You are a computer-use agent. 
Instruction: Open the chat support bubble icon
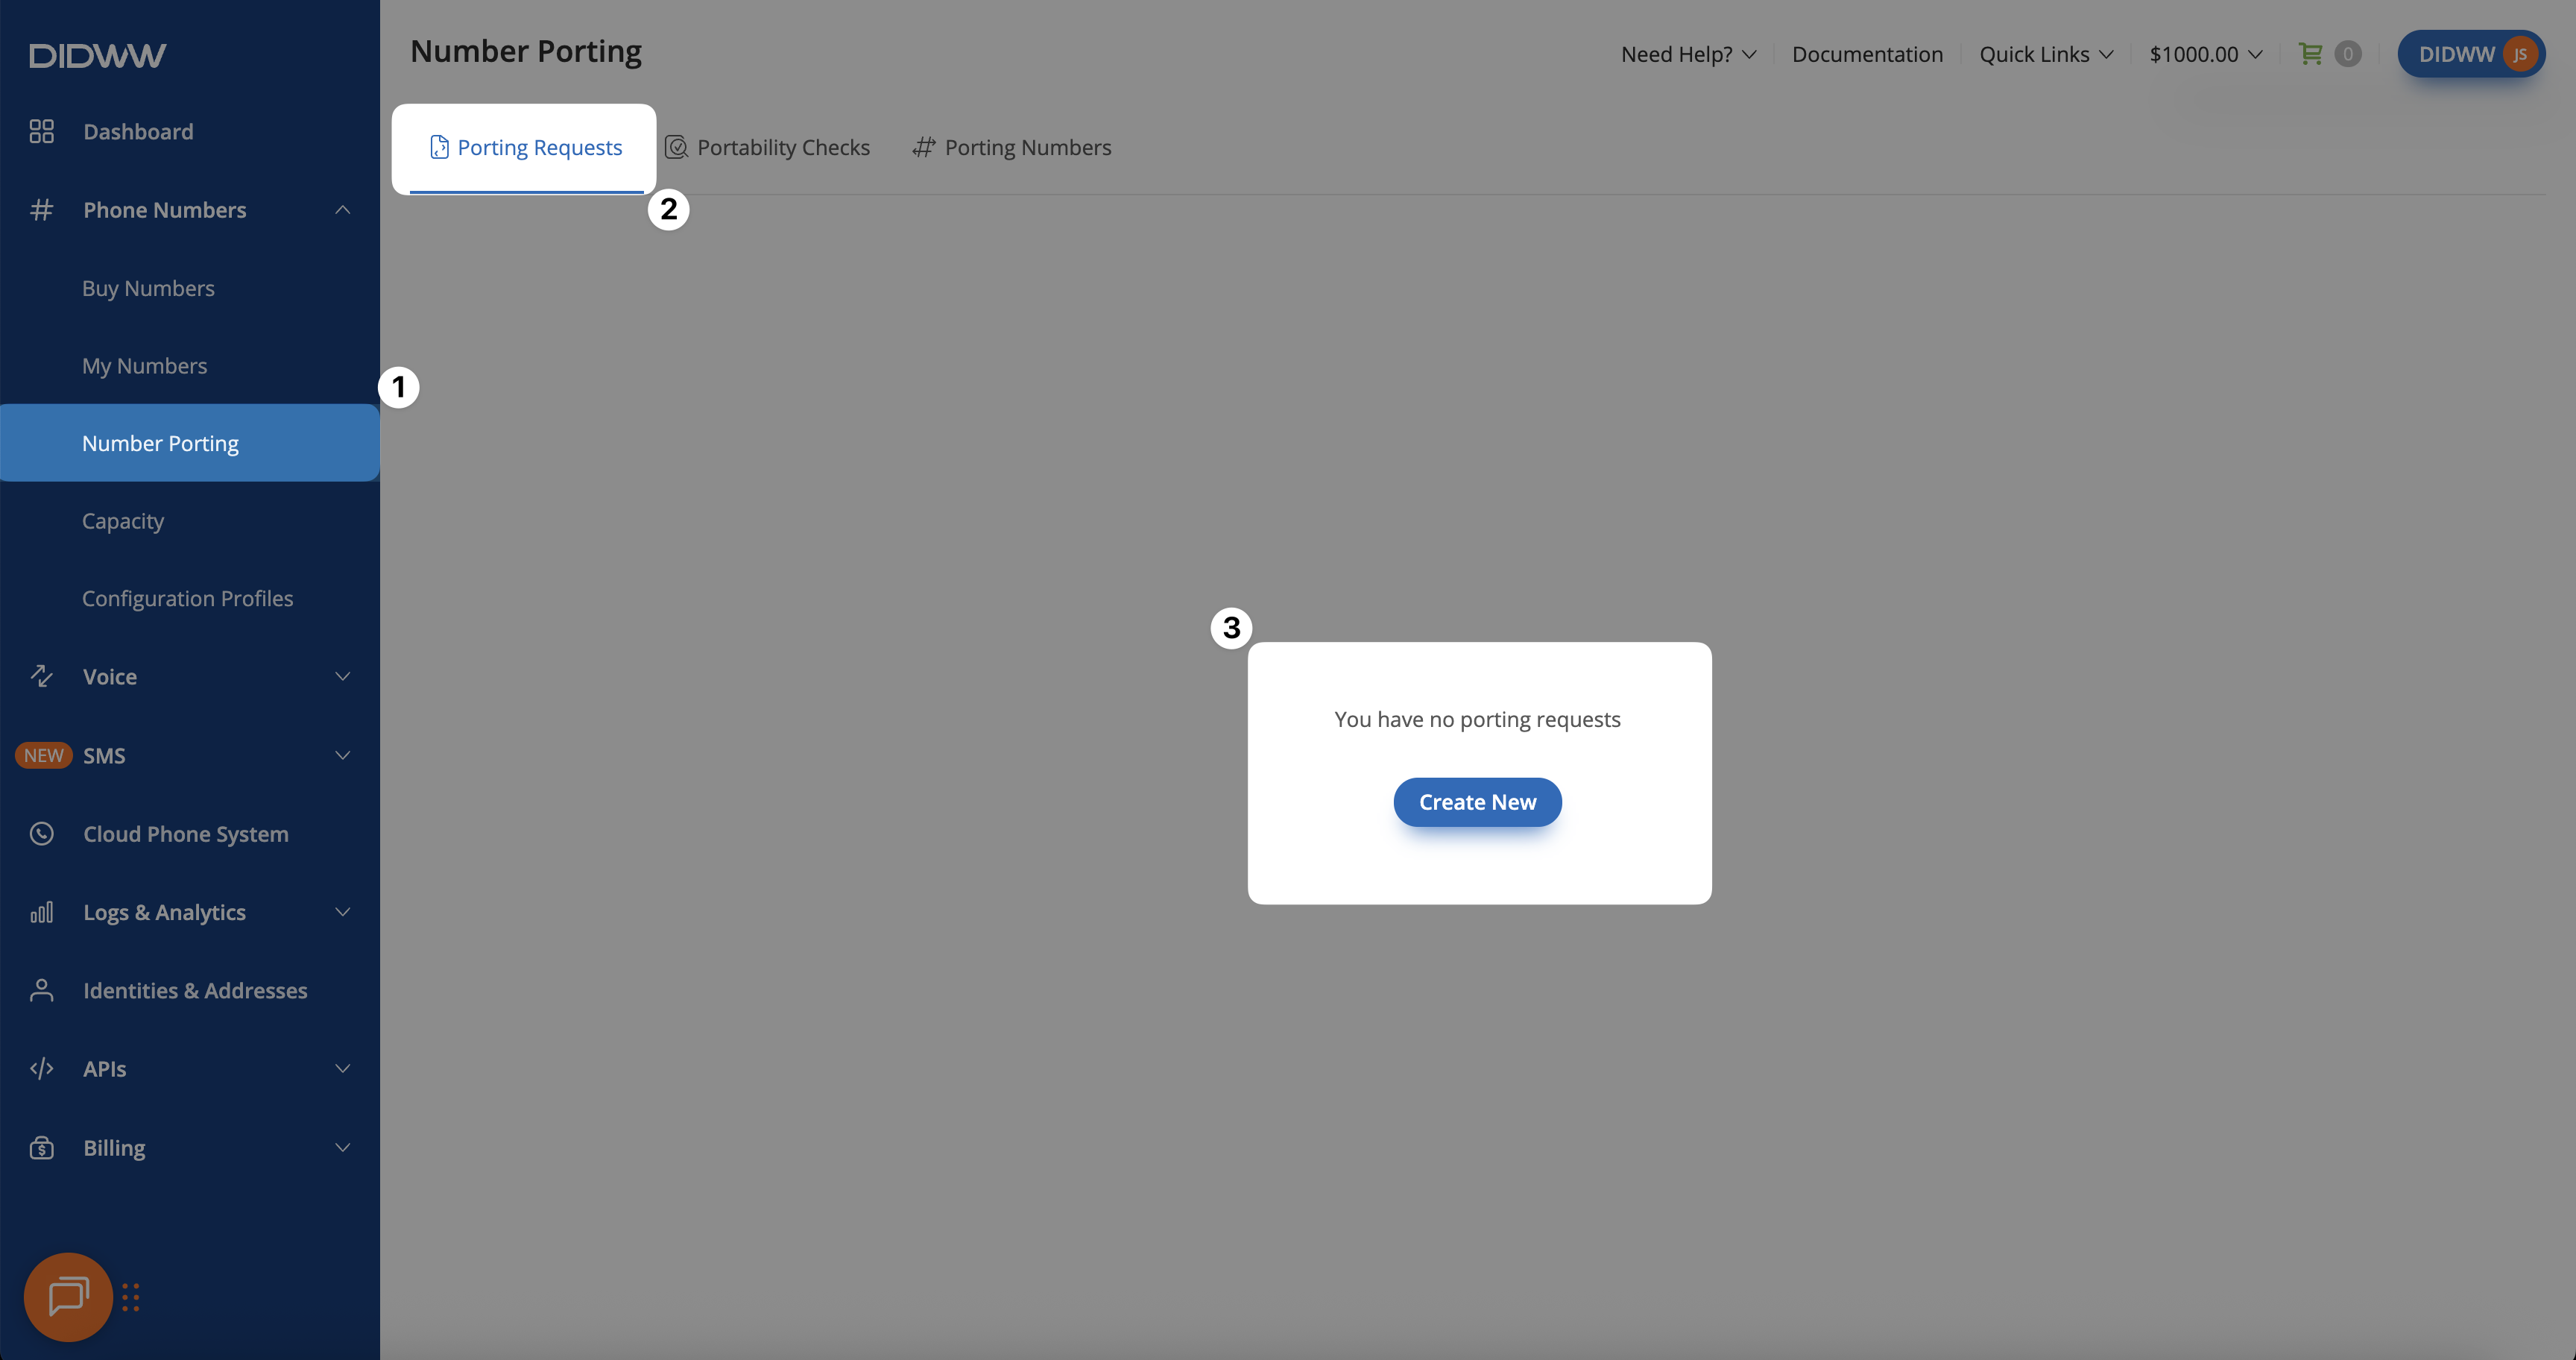click(x=68, y=1296)
